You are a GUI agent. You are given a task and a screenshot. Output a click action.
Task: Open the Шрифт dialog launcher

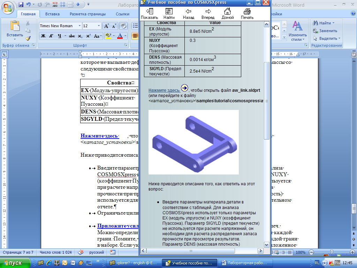(x=126, y=45)
